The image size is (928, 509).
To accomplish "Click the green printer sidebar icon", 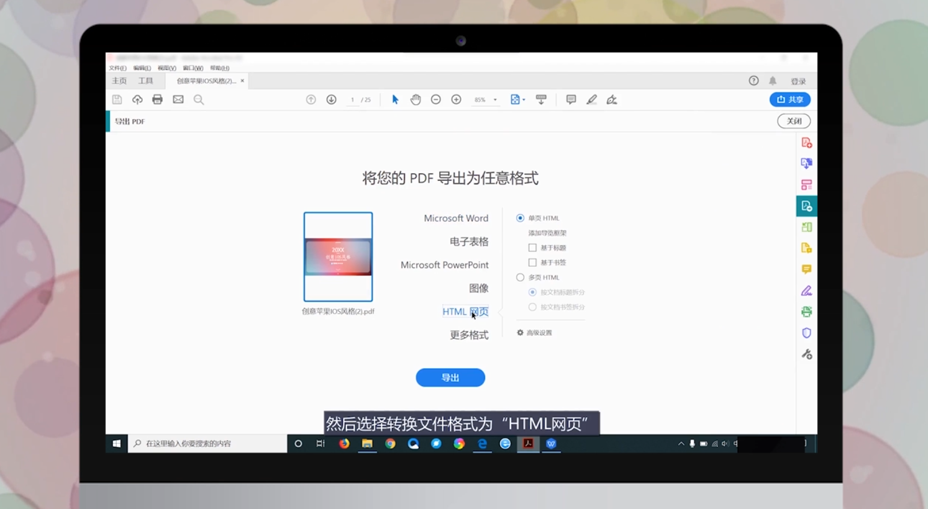I will [806, 312].
